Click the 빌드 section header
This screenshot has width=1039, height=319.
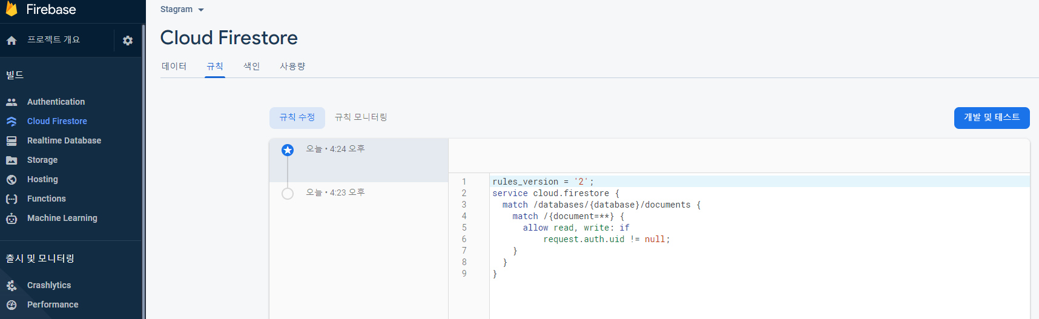[15, 75]
